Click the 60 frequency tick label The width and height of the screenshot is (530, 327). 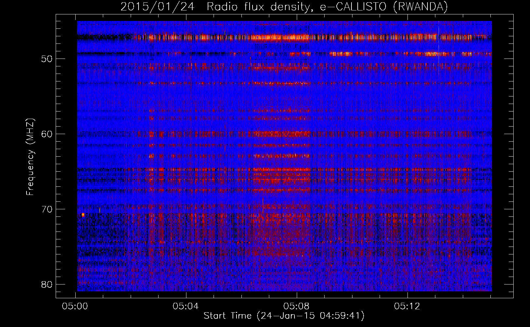click(x=47, y=134)
